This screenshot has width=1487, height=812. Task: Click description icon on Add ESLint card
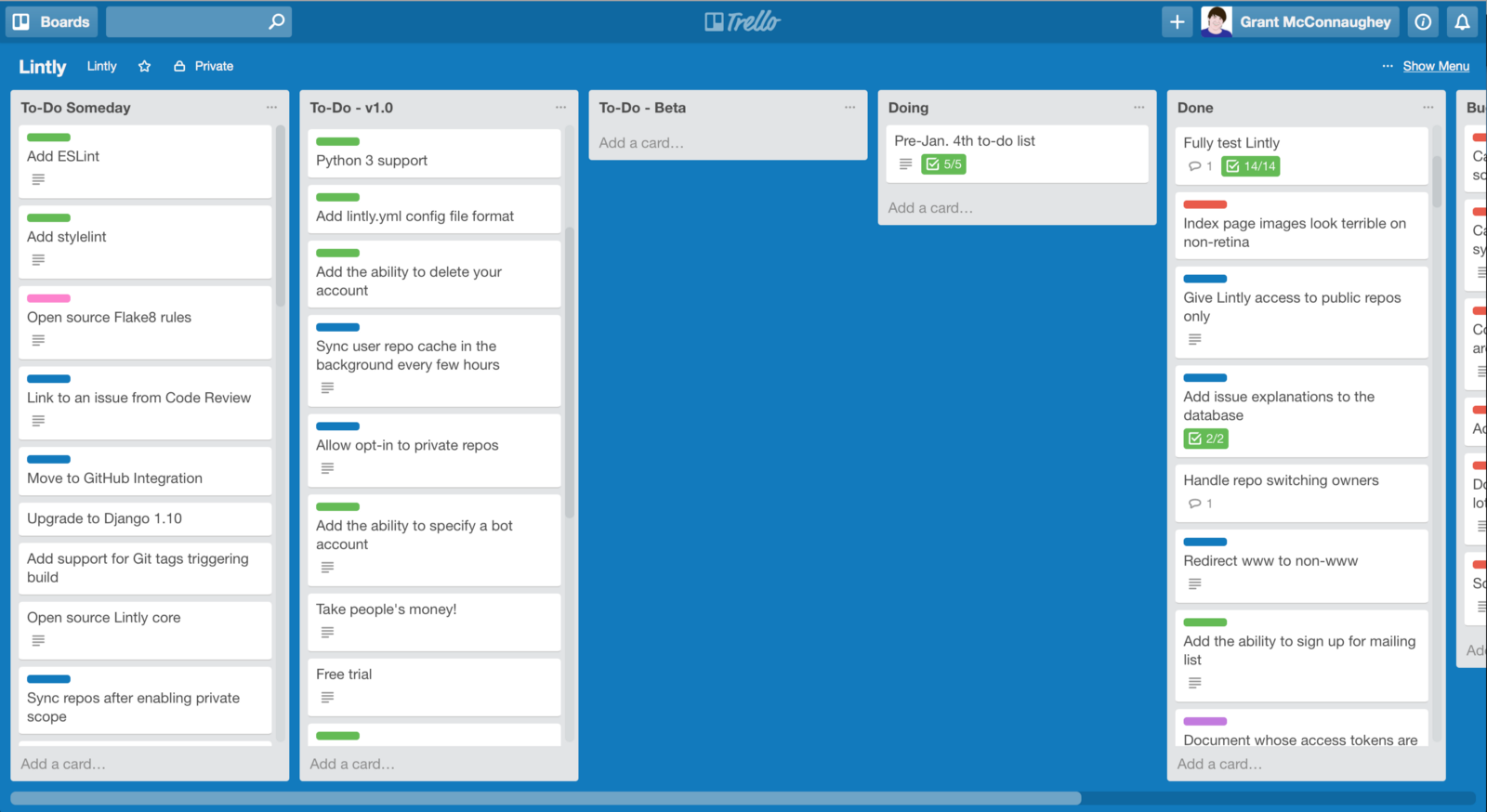(x=38, y=179)
